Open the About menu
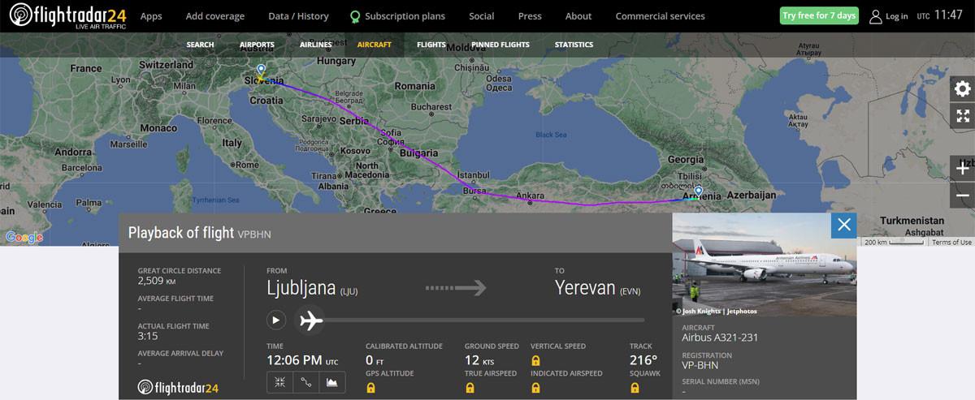Screen dimensions: 975x400 coord(578,16)
